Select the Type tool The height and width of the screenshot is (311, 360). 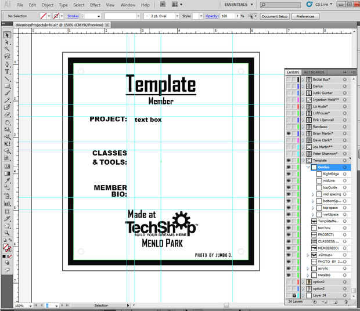(x=7, y=71)
